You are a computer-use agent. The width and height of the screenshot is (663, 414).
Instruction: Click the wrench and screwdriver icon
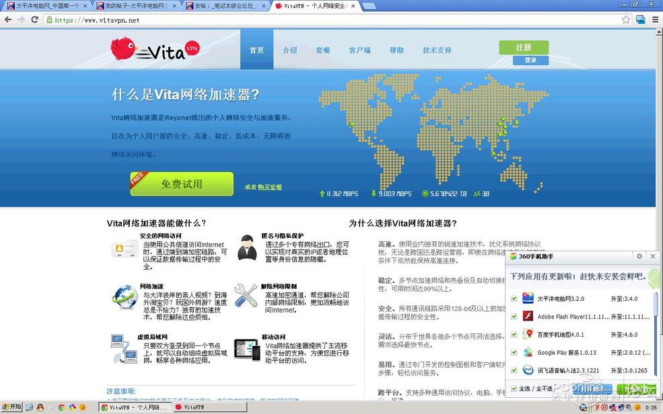tap(246, 295)
